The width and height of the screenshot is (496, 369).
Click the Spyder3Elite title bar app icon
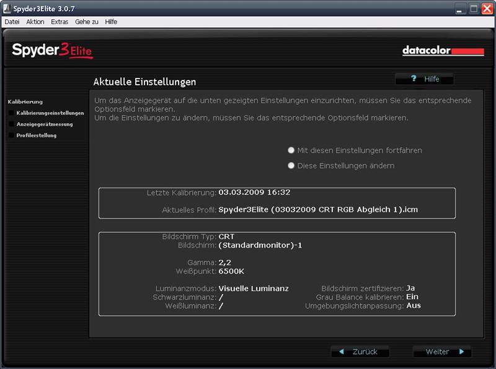7,9
